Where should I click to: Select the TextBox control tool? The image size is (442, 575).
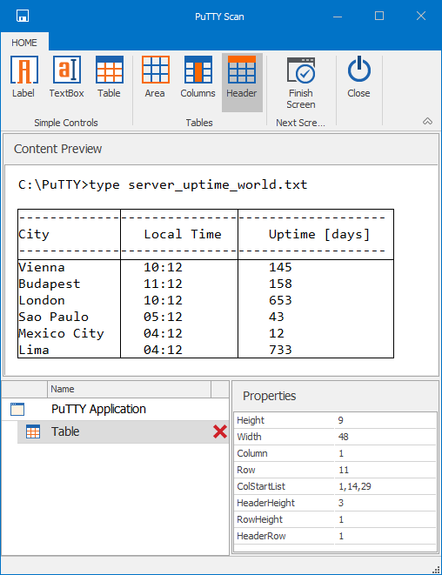66,77
